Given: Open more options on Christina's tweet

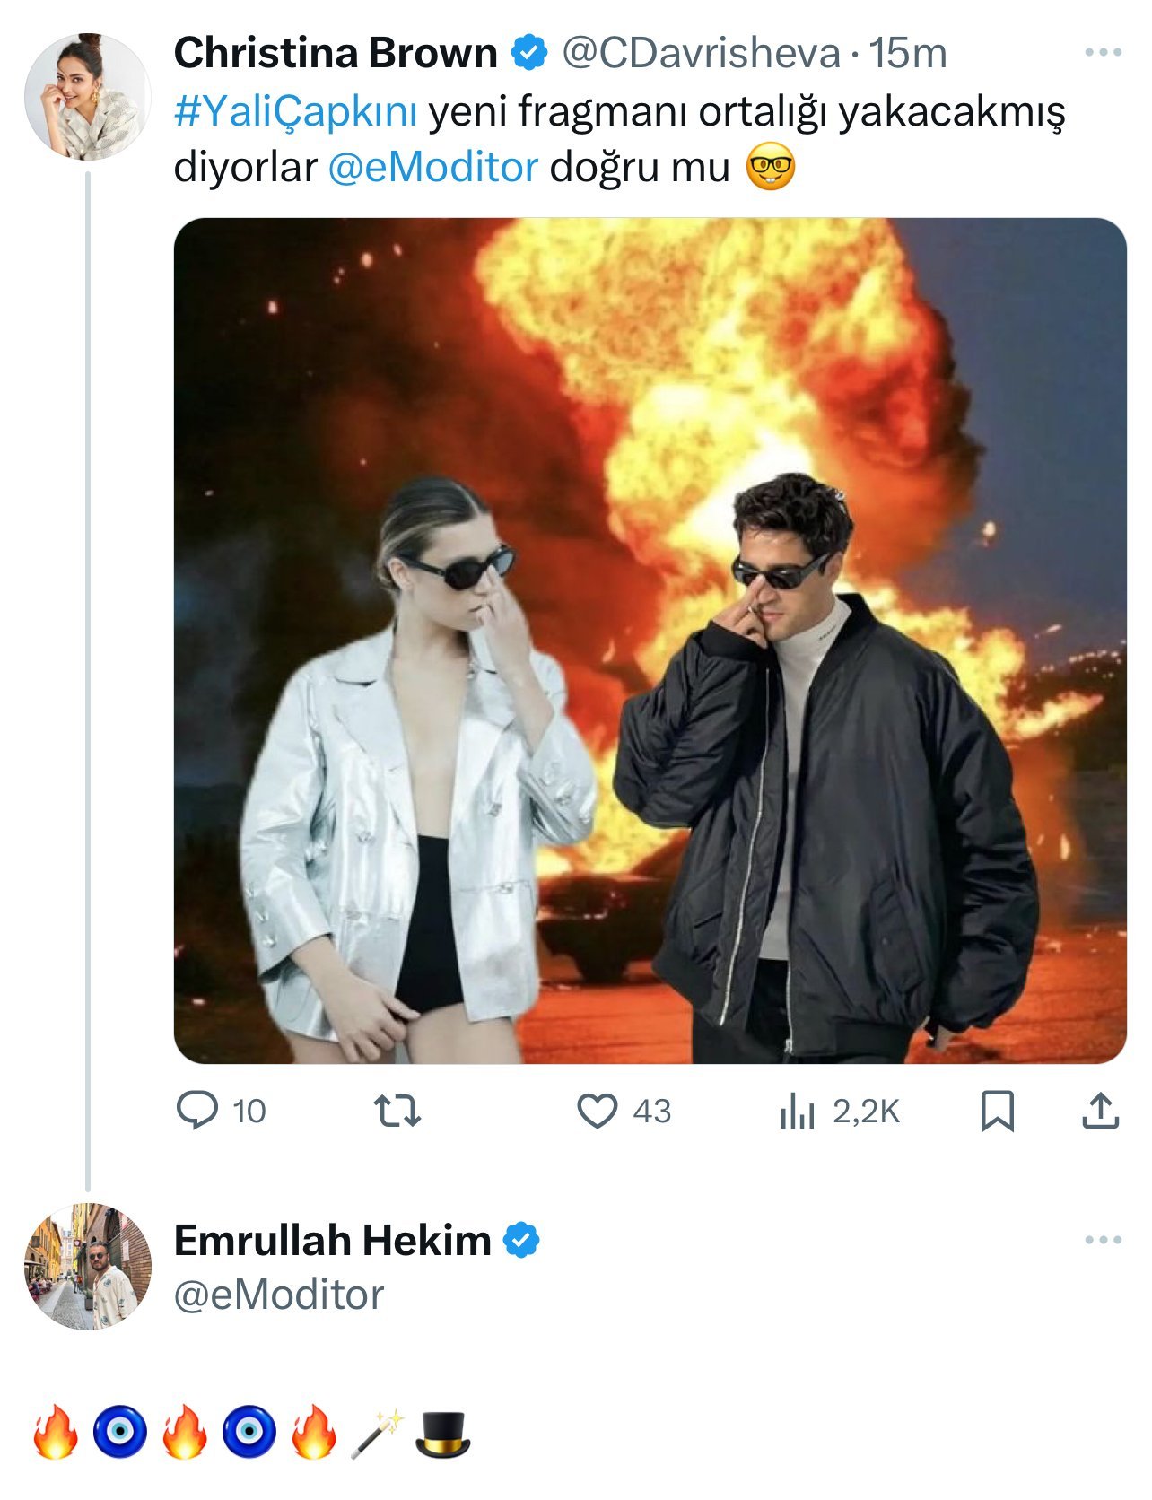Looking at the screenshot, I should pos(1103,53).
